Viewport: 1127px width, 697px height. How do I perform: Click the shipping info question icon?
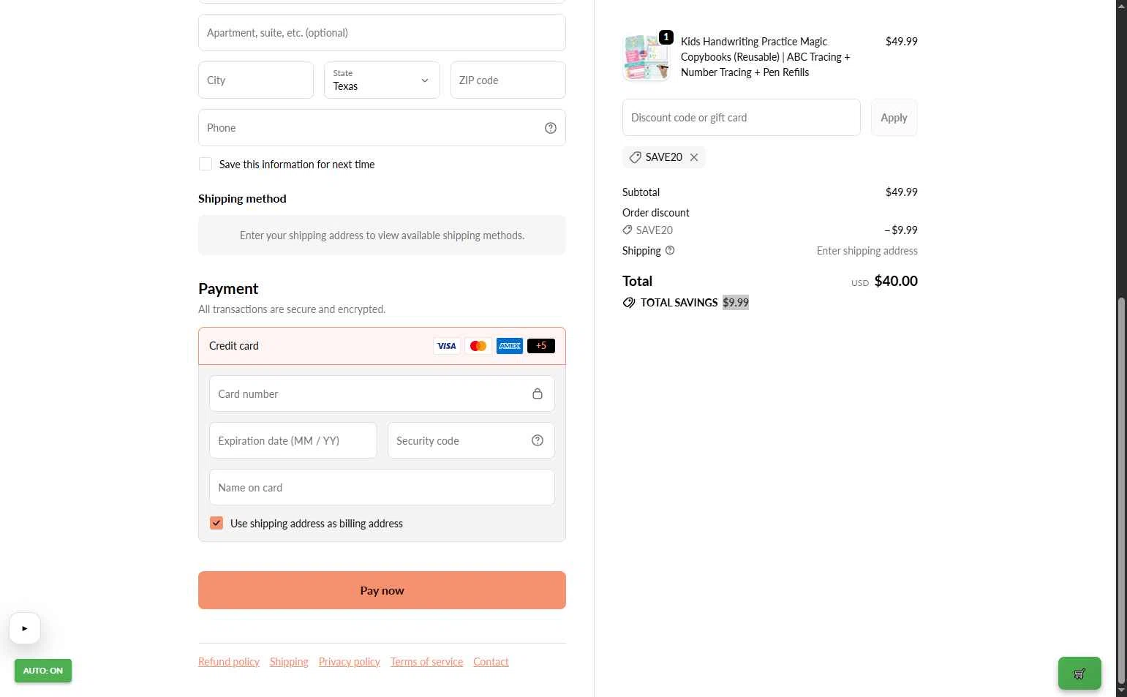pos(670,250)
